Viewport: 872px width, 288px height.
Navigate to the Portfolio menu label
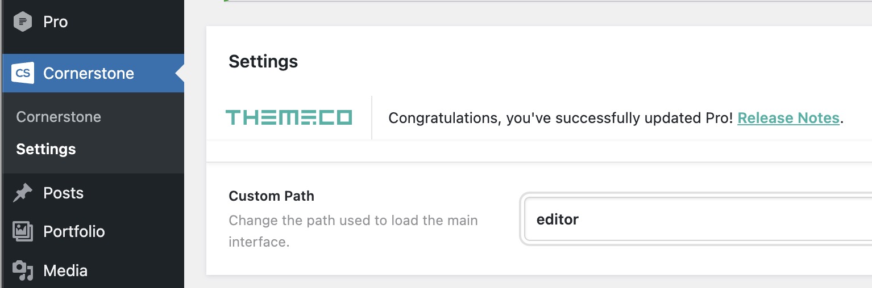[x=74, y=232]
